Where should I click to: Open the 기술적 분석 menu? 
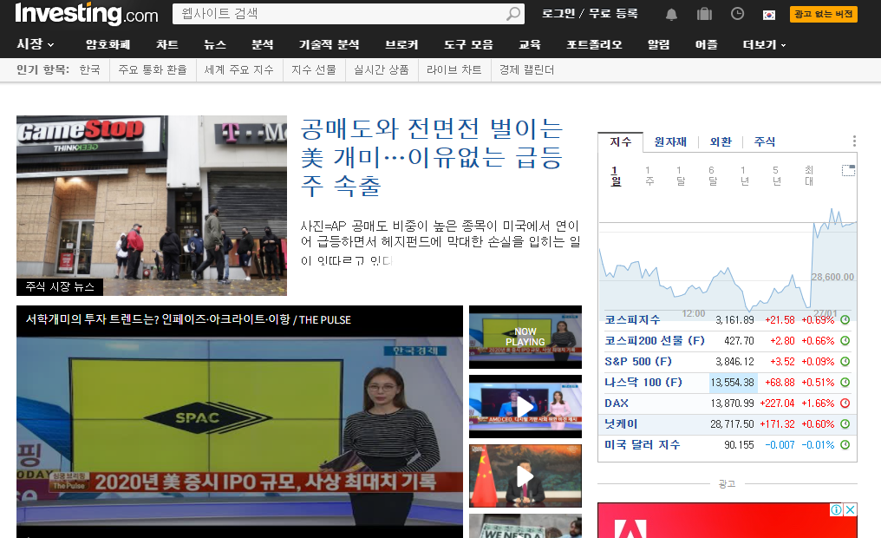coord(330,44)
